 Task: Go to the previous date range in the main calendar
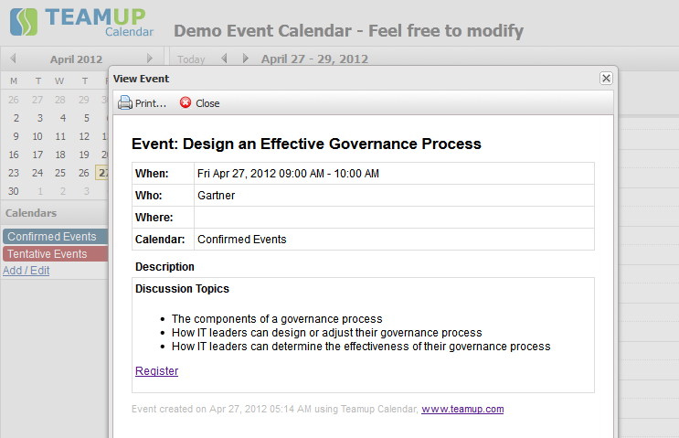tap(225, 59)
